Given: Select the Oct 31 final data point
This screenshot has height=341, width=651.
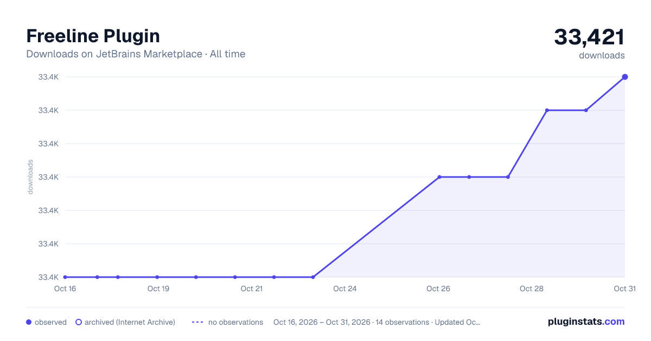Looking at the screenshot, I should (x=625, y=77).
